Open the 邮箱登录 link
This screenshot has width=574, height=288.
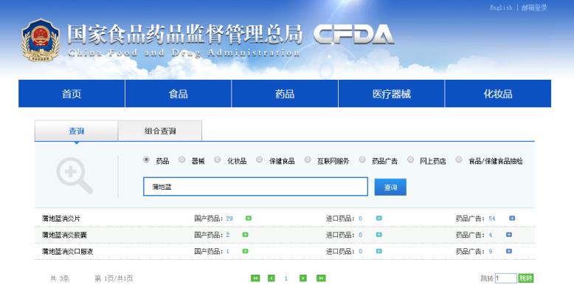tap(534, 7)
